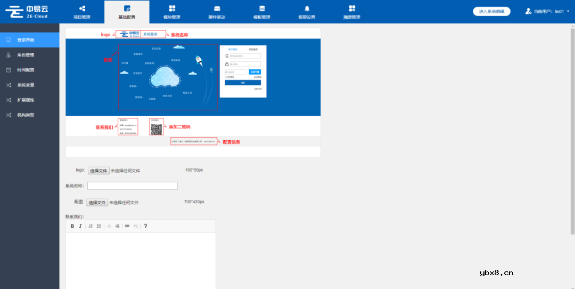Viewport: 575px width, 289px height.
Task: Click the editor help question mark icon
Action: (x=146, y=226)
